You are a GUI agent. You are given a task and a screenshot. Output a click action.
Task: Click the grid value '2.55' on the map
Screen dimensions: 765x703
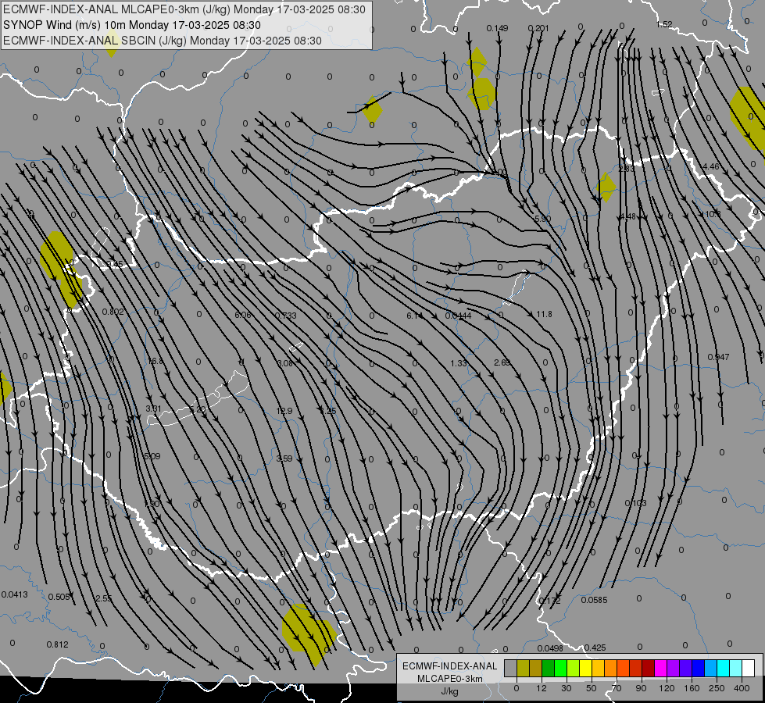[x=104, y=598]
